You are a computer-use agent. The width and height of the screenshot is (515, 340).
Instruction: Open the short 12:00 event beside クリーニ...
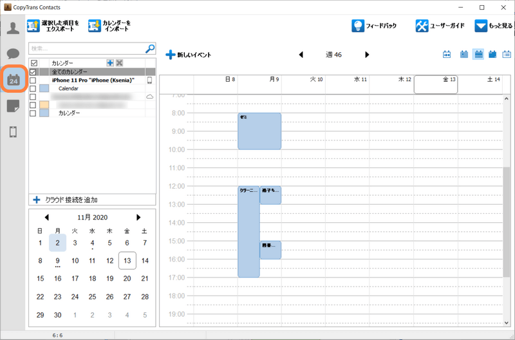[x=270, y=195]
